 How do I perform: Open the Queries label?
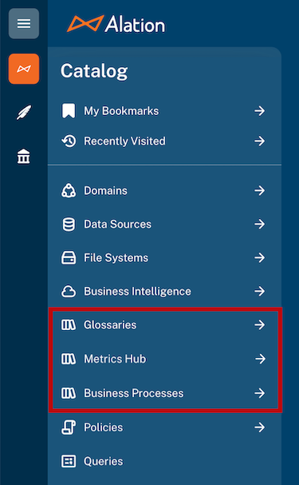click(104, 462)
